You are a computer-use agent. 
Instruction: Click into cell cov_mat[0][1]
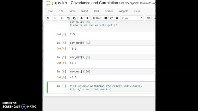pyautogui.click(x=112, y=43)
